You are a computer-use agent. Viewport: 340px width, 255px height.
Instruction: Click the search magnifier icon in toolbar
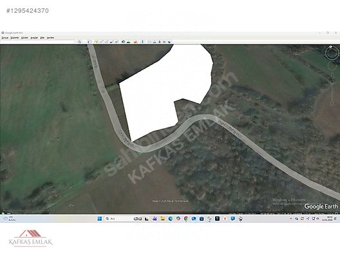(x=80, y=42)
